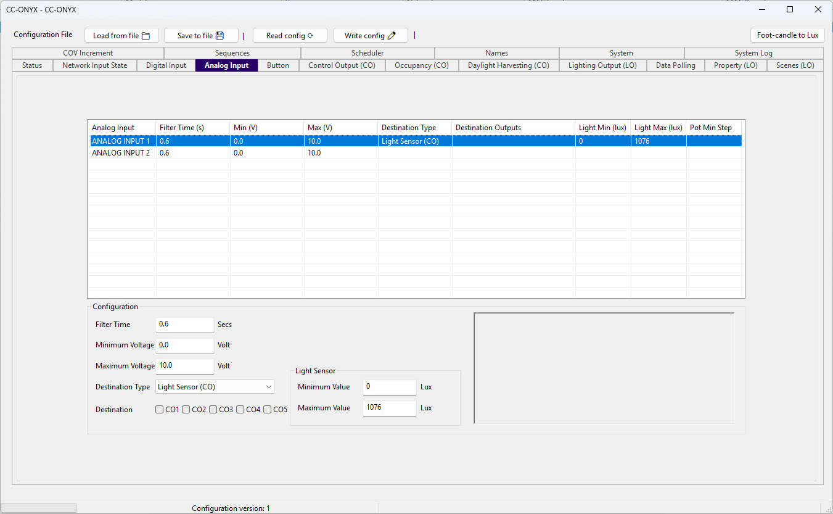Select the ANALOG INPUT 2 row

(414, 153)
